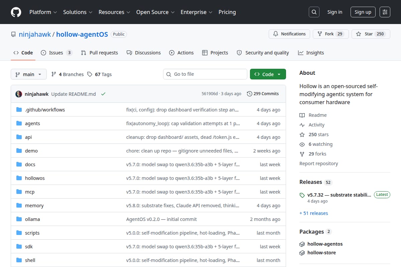Viewport: 401px width, 267px height.
Task: Click the scripts folder icon
Action: [19, 233]
